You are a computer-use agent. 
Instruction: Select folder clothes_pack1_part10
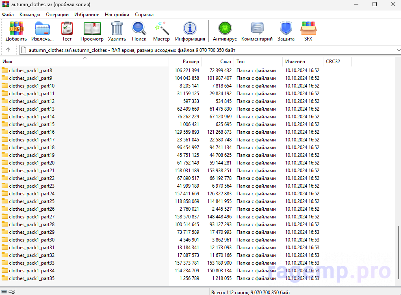point(32,86)
